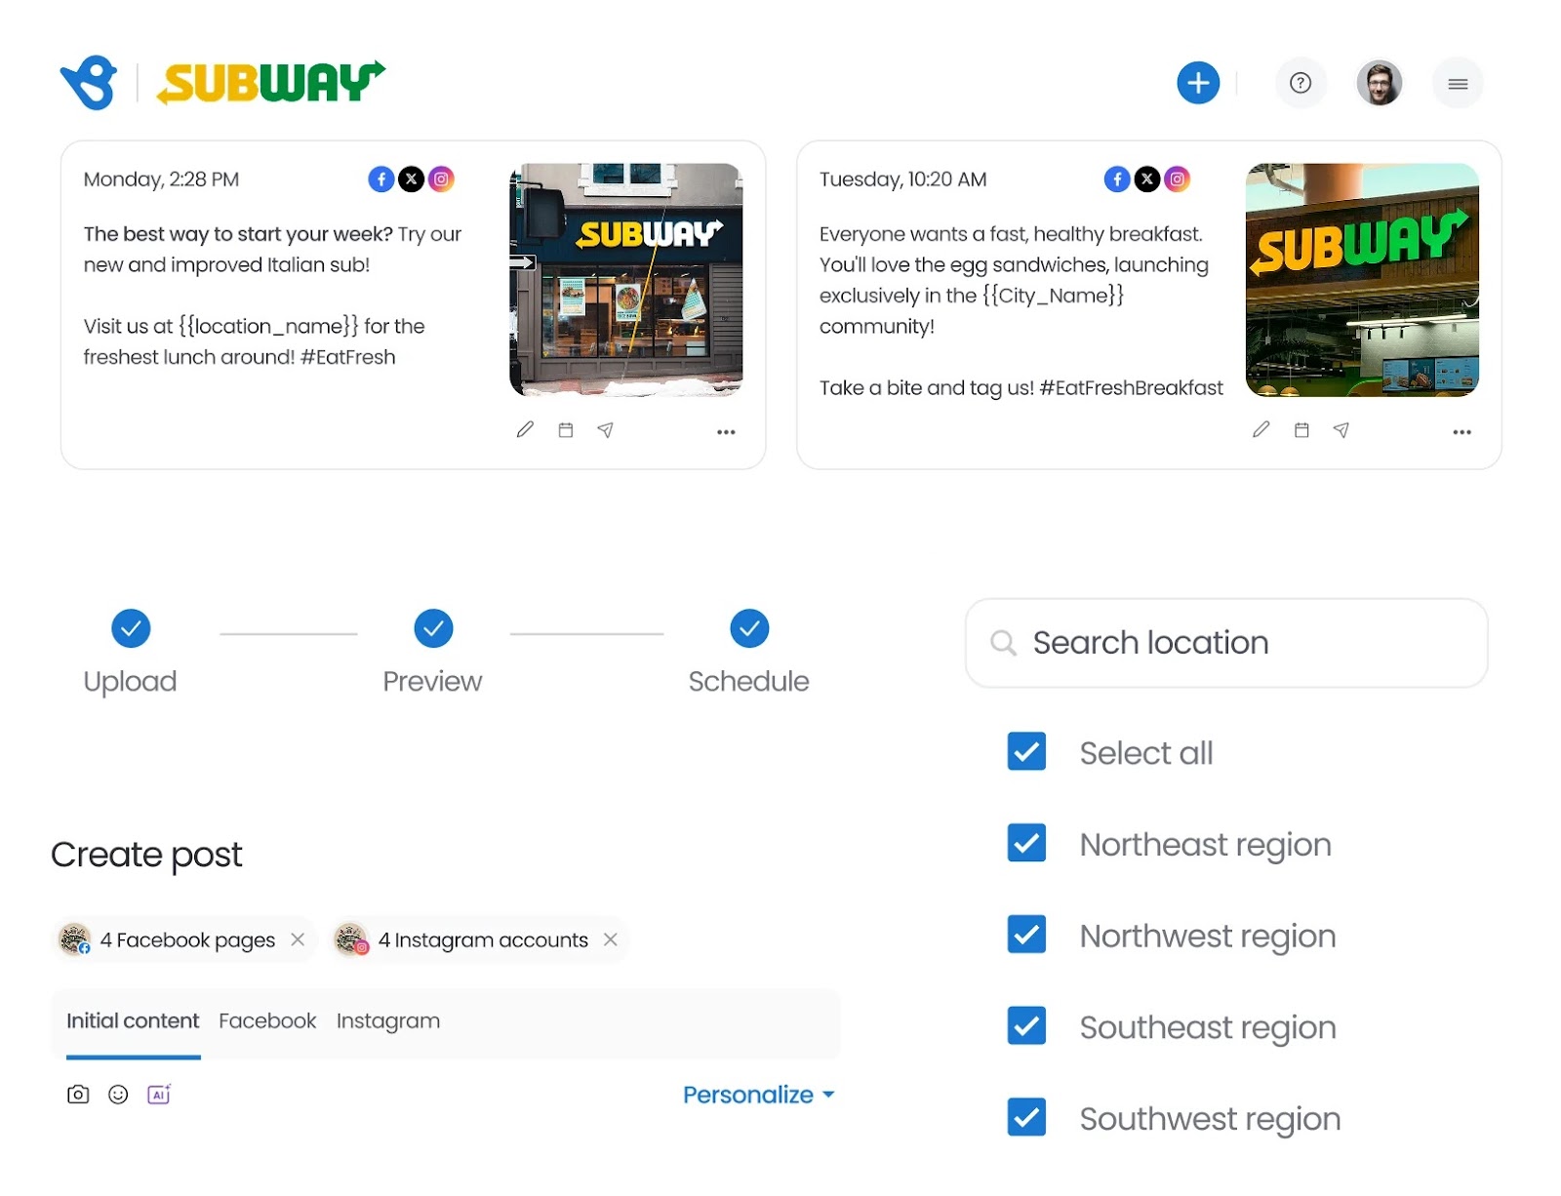This screenshot has height=1196, width=1561.
Task: Switch to the Instagram content tab
Action: tap(388, 1021)
